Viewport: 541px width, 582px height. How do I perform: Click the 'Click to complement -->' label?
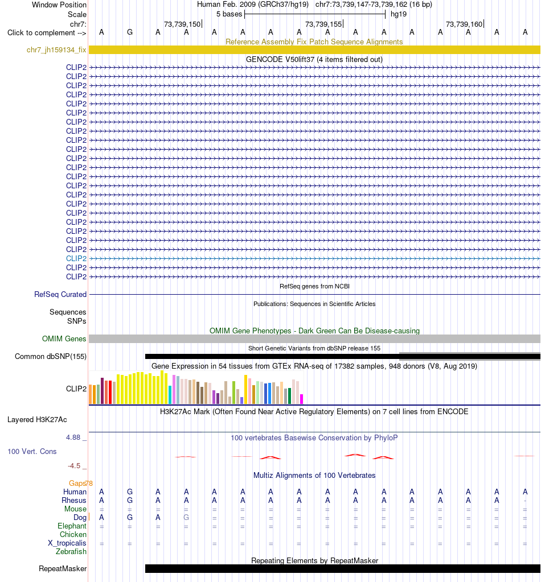[x=47, y=32]
